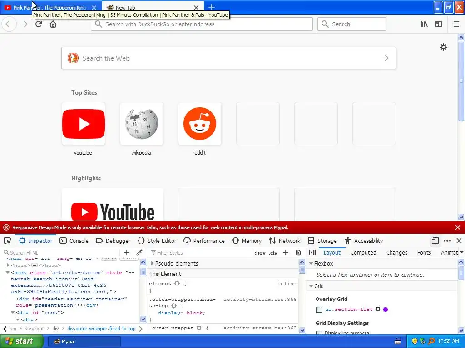Open the Accessibility tab
This screenshot has width=465, height=348.
[364, 241]
